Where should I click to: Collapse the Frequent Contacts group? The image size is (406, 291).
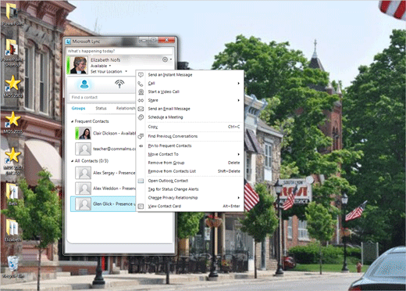pos(73,121)
